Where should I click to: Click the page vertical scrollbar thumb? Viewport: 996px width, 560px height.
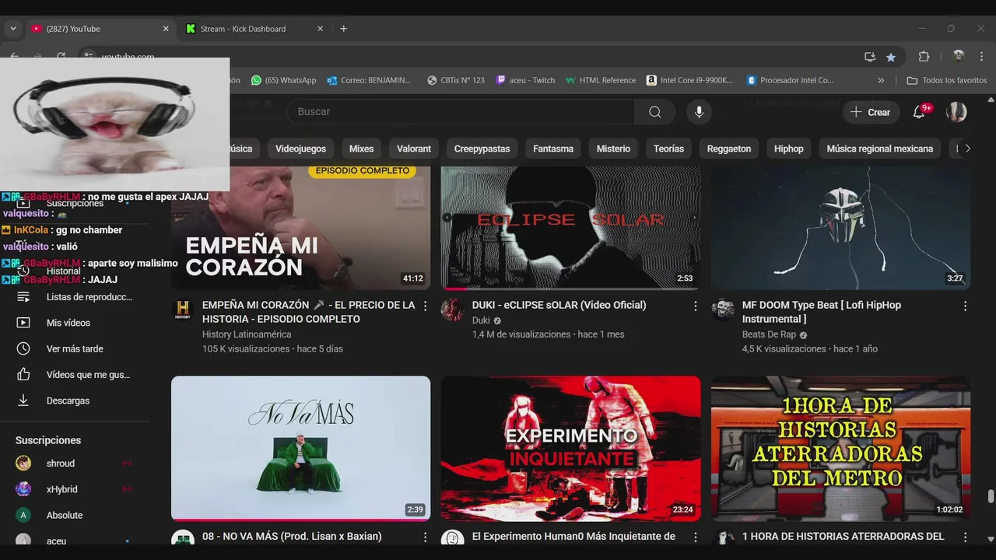[x=991, y=497]
